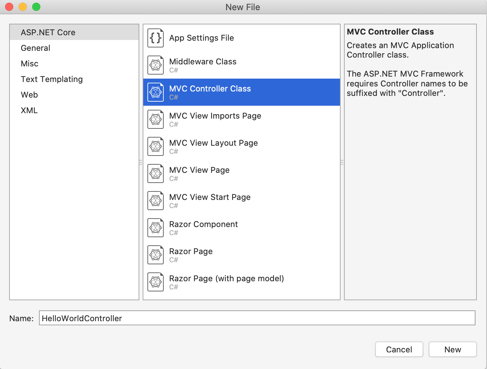Select Text Templating in the sidebar
Image resolution: width=487 pixels, height=369 pixels.
pos(52,79)
